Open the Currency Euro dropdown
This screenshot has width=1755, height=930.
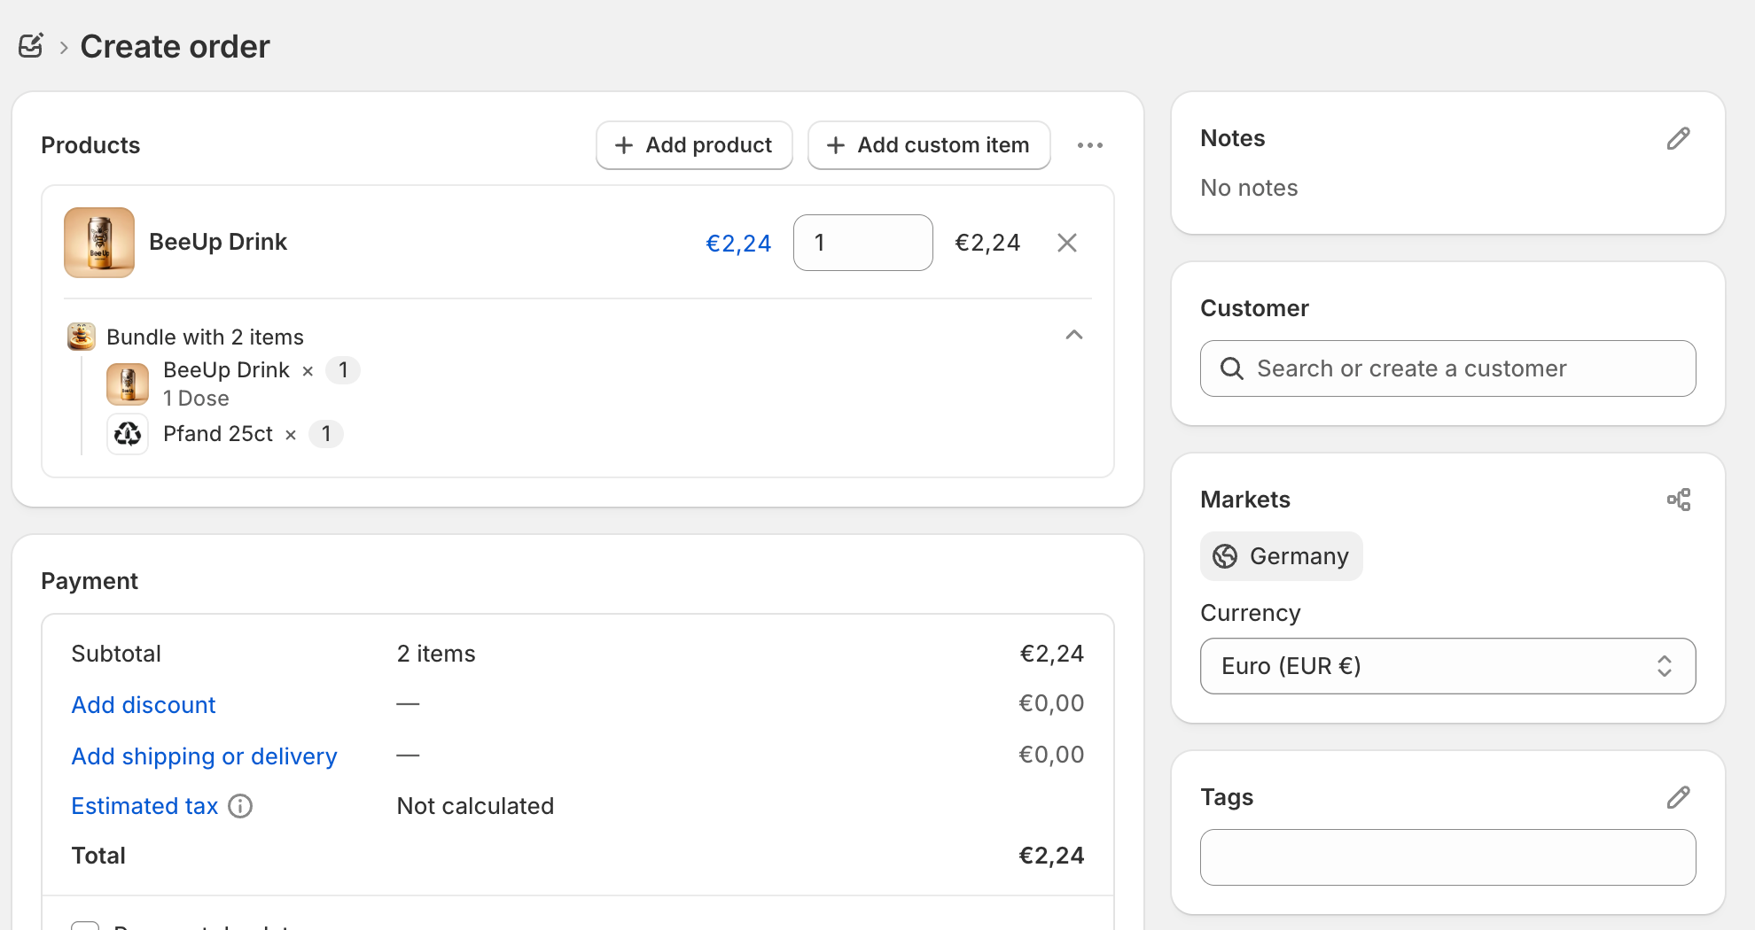[1448, 666]
